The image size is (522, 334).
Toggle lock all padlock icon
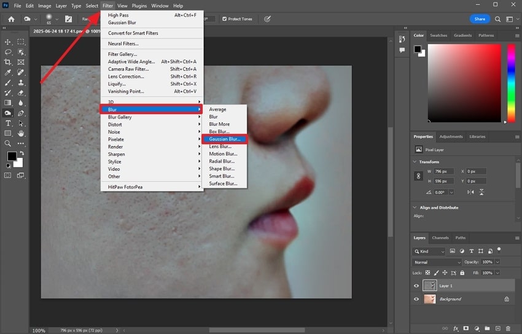[462, 273]
